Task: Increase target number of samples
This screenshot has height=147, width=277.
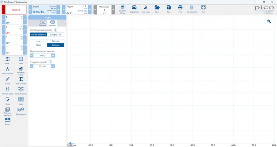Action: click(x=53, y=56)
